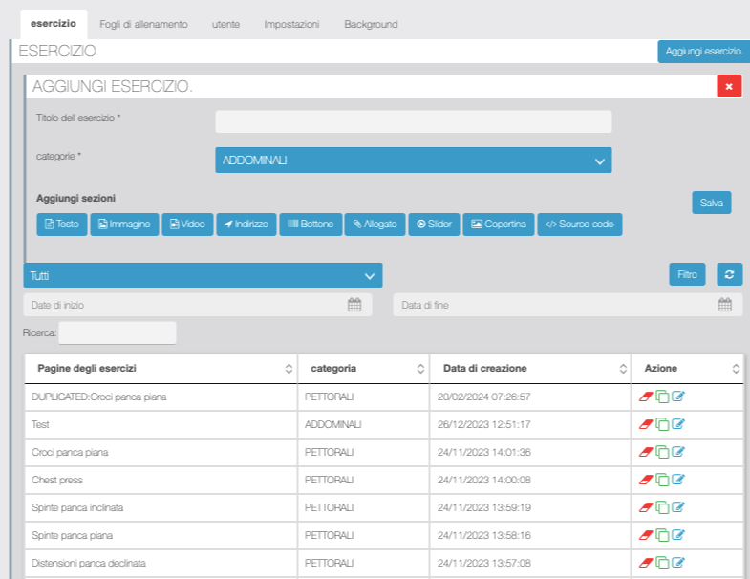Add a Slider section
The width and height of the screenshot is (750, 579).
coord(433,225)
